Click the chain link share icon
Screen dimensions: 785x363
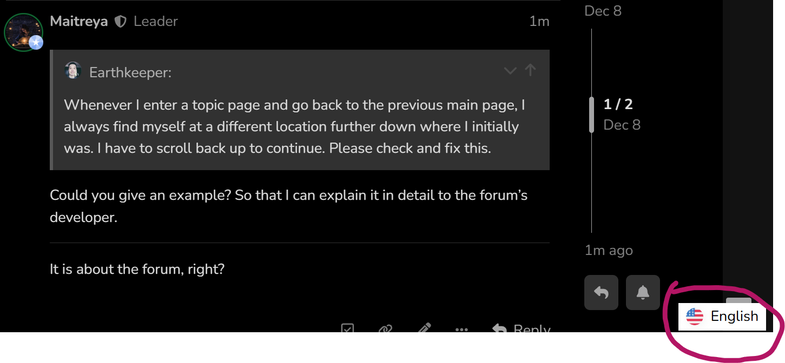coord(385,328)
